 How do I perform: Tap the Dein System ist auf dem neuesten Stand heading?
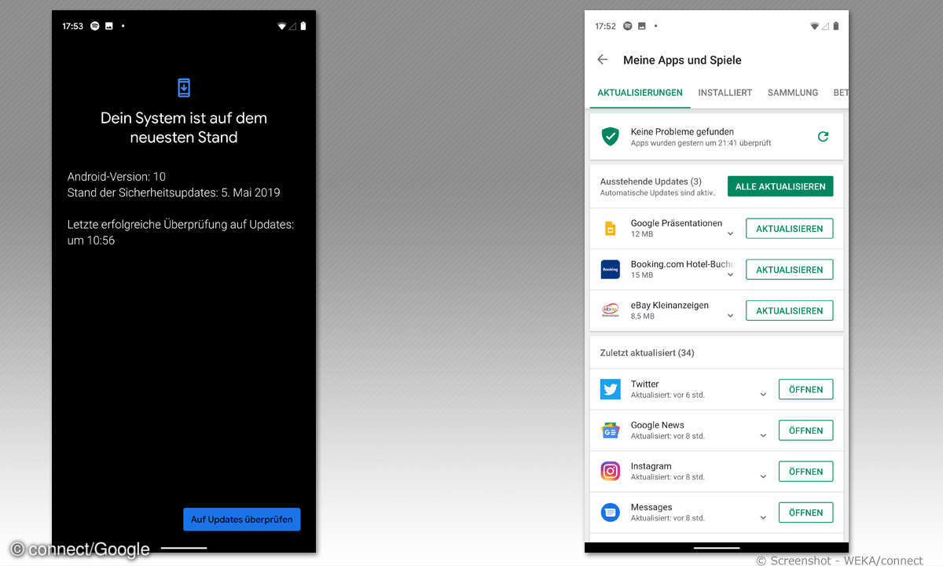pos(184,127)
